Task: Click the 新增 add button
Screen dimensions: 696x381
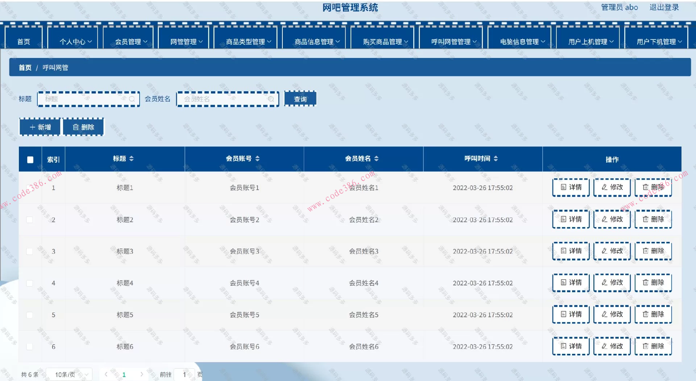Action: pyautogui.click(x=40, y=127)
